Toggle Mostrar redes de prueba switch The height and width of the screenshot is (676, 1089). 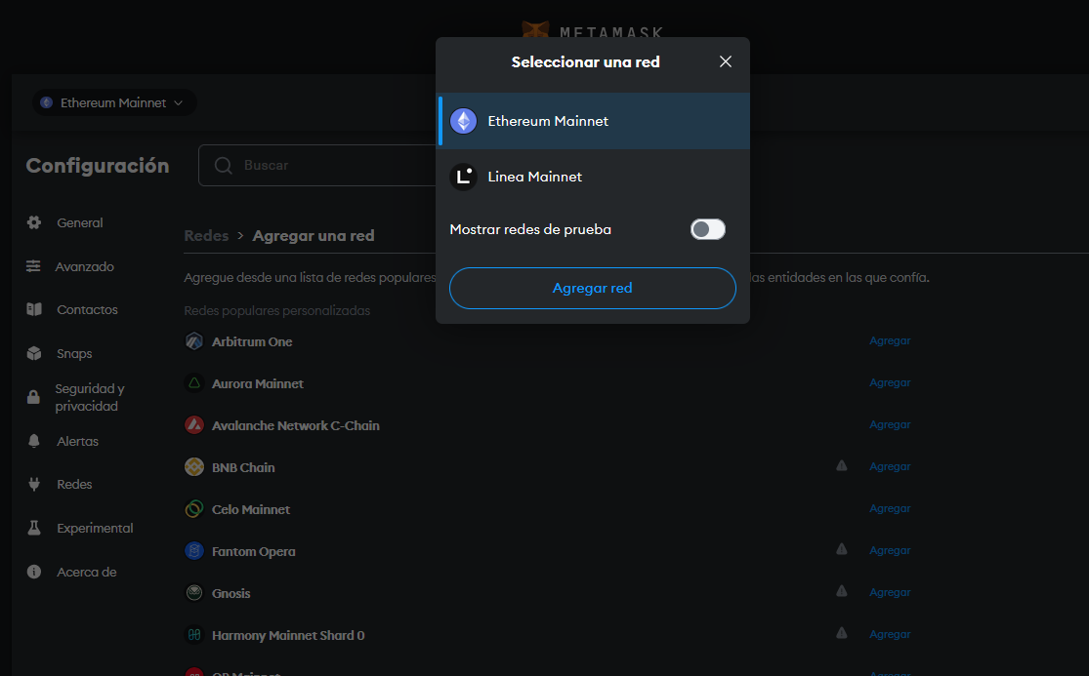708,229
